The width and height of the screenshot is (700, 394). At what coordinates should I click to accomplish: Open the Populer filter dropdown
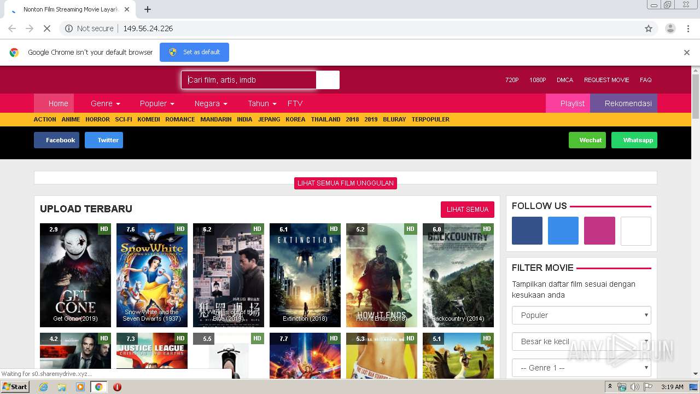point(581,315)
